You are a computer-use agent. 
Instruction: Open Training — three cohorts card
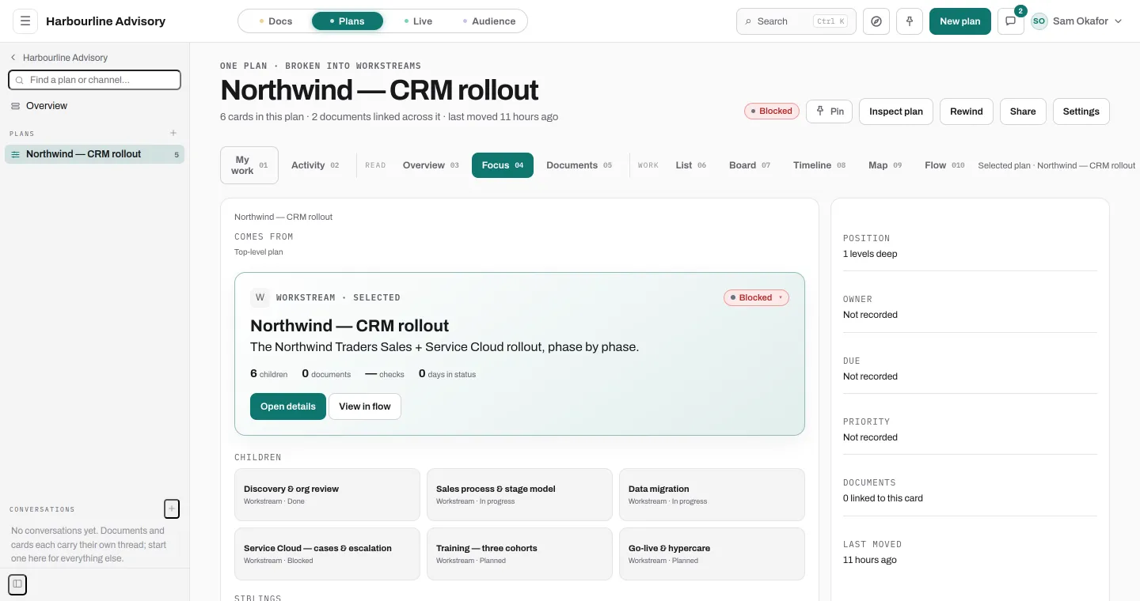tap(519, 554)
